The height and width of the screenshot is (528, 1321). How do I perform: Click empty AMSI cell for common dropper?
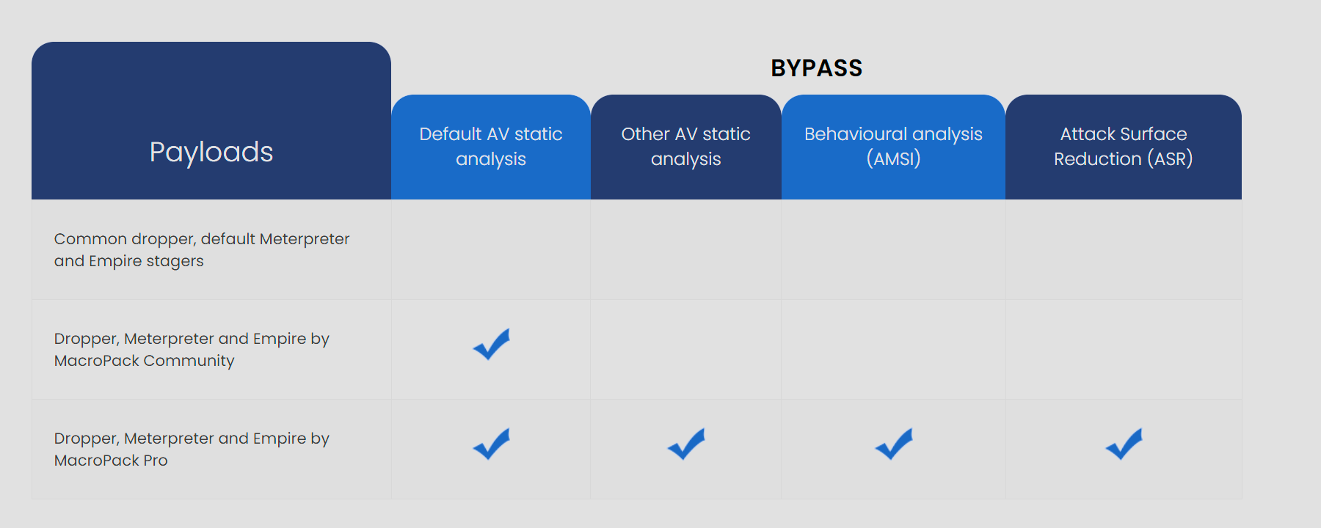tap(893, 250)
